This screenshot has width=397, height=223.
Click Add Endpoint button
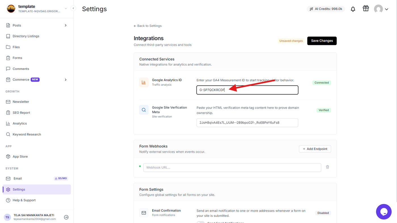click(x=315, y=149)
